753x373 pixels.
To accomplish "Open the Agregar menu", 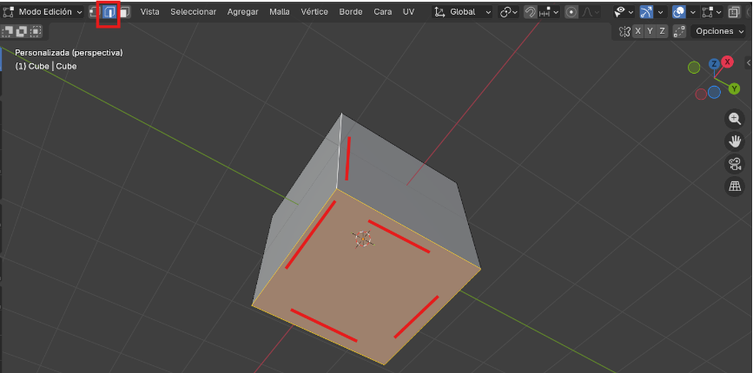I will click(x=242, y=12).
